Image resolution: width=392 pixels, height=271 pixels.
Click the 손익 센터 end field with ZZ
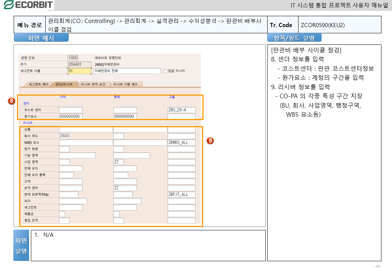(x=125, y=188)
